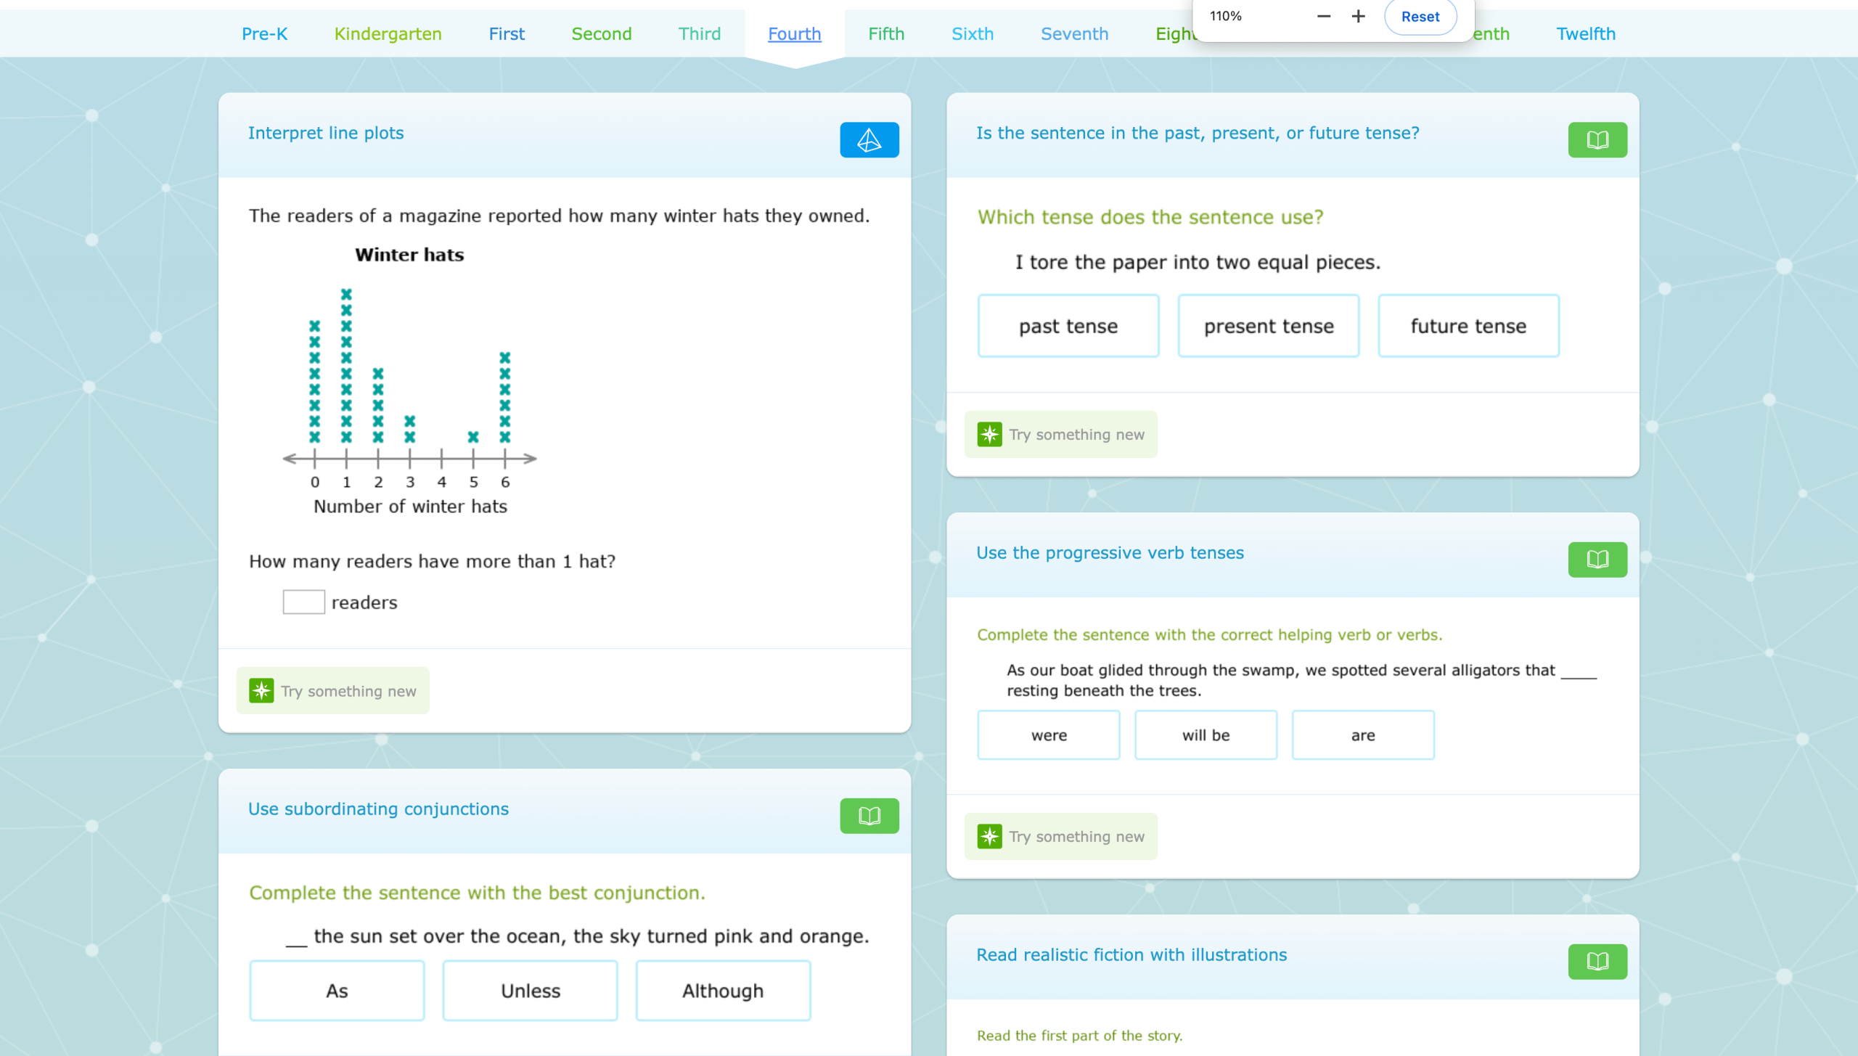The width and height of the screenshot is (1858, 1056).
Task: Select the Third grade tab
Action: [x=699, y=33]
